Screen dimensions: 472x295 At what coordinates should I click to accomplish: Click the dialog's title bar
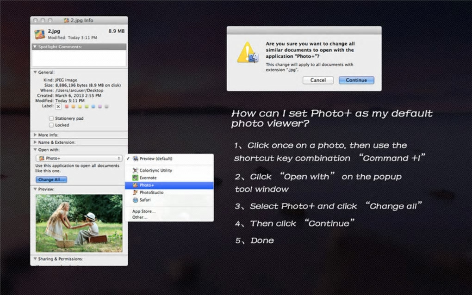click(304, 30)
